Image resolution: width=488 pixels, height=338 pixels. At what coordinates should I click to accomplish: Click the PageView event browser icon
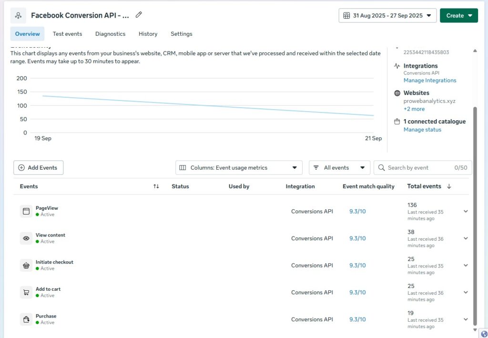pyautogui.click(x=26, y=211)
